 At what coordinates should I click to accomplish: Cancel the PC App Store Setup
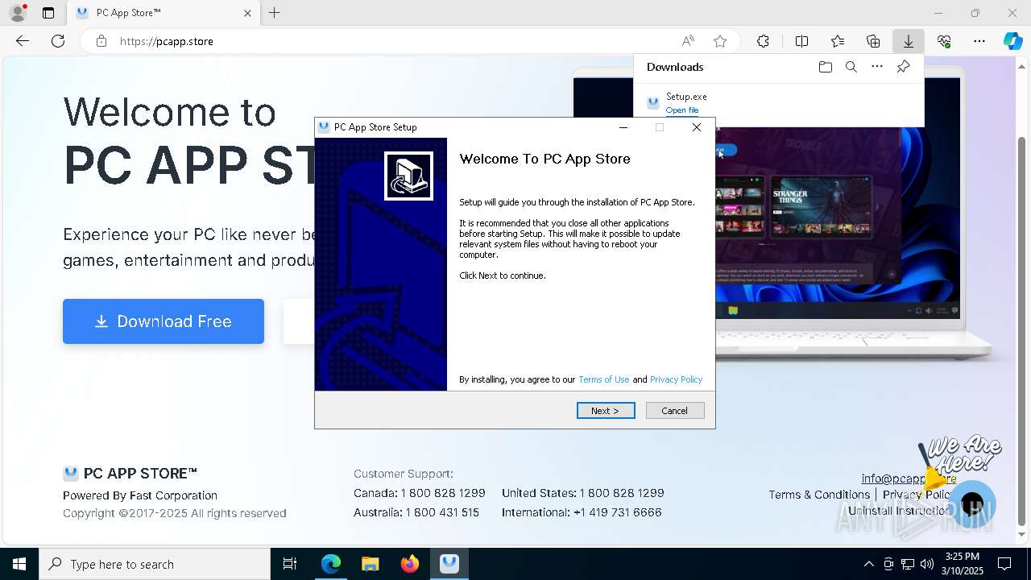(675, 411)
